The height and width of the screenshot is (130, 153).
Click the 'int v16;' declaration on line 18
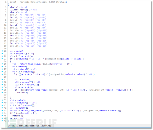(x=15, y=46)
